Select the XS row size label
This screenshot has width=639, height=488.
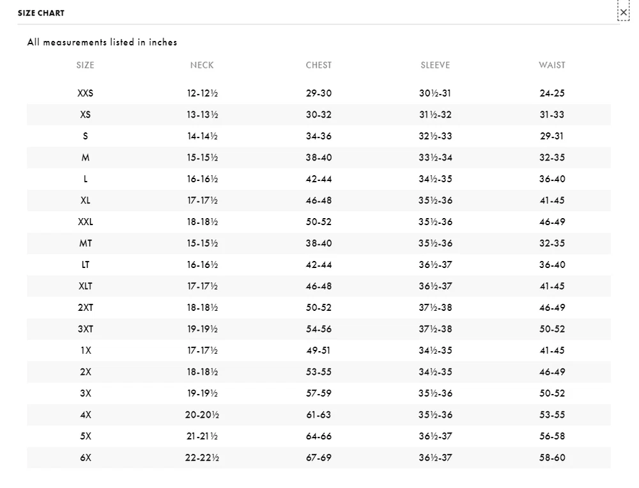pyautogui.click(x=85, y=115)
